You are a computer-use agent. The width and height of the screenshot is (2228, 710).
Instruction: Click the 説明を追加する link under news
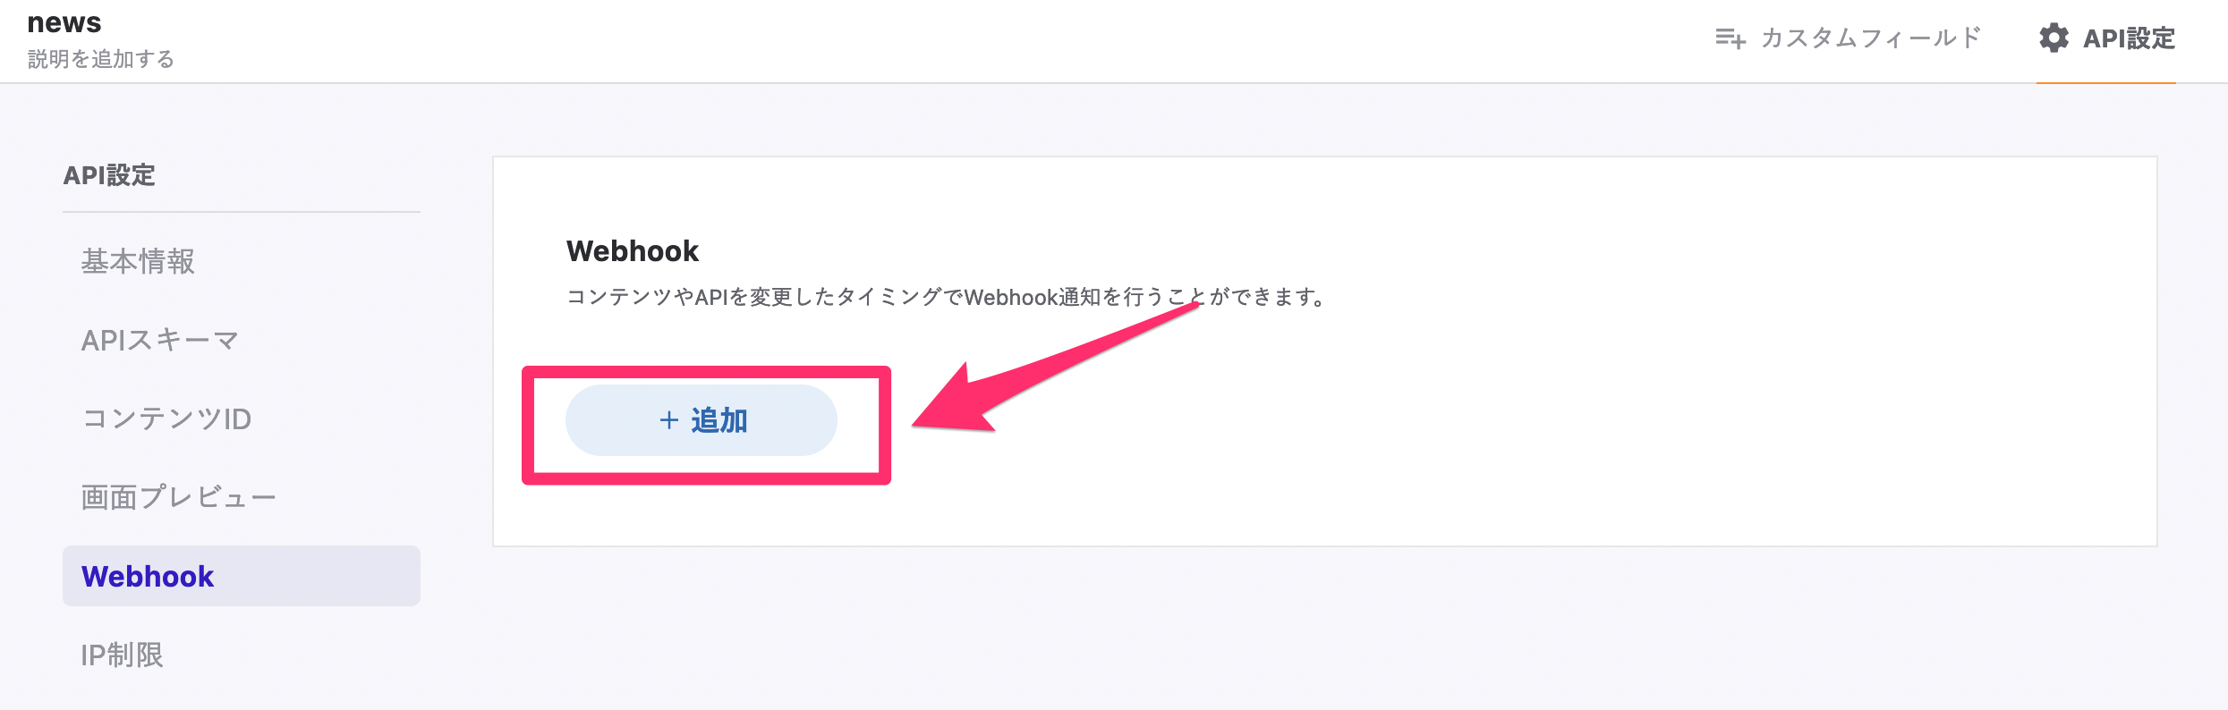pyautogui.click(x=101, y=59)
